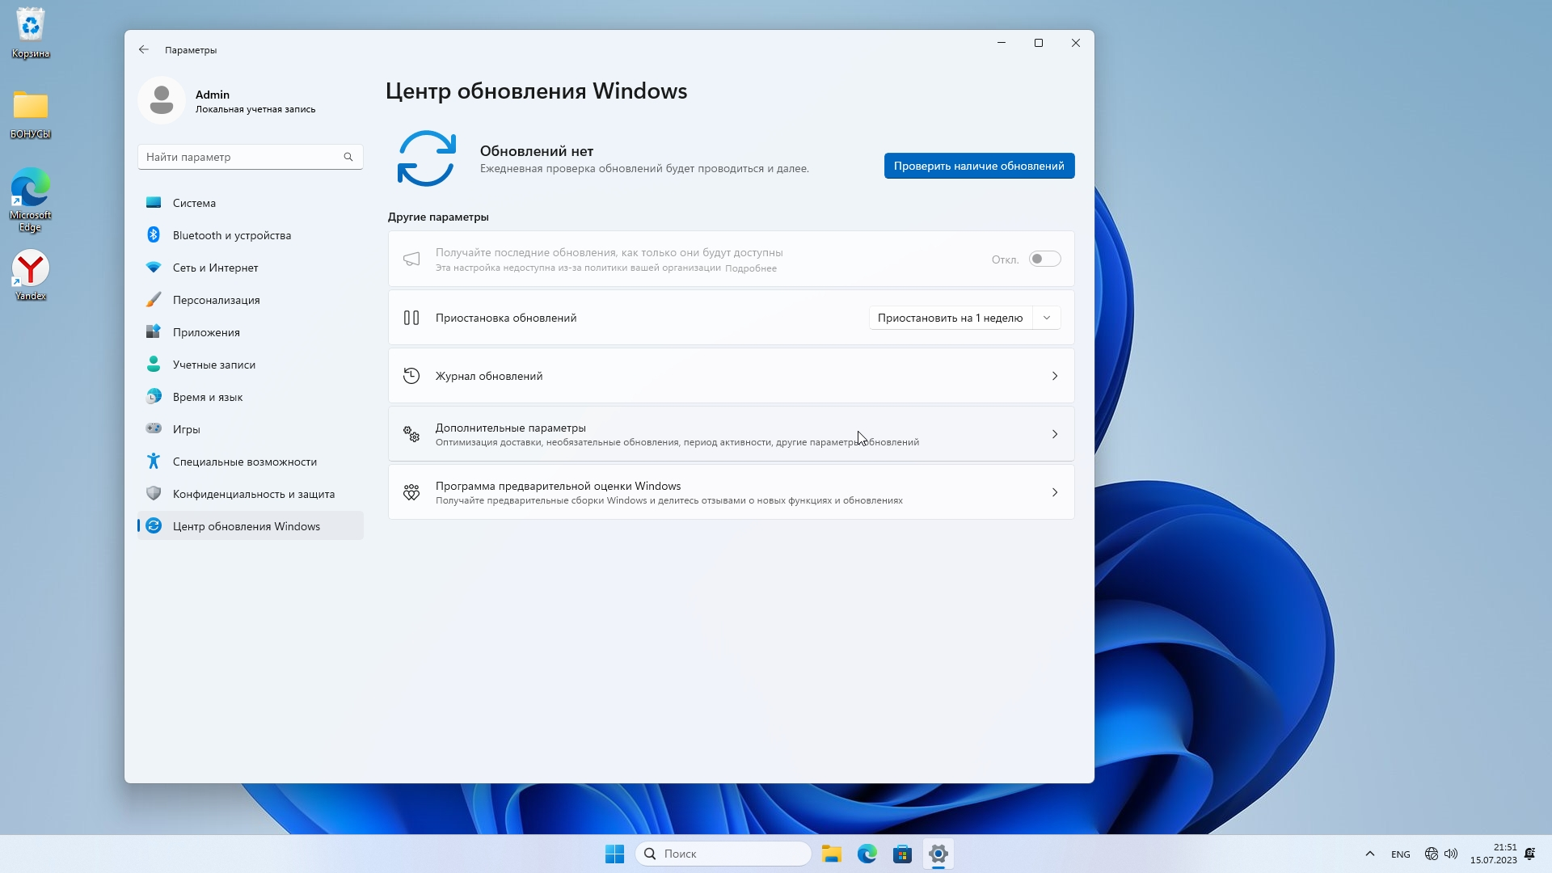This screenshot has width=1552, height=873.
Task: Toggle the latest updates switch (Откл.)
Action: (1044, 259)
